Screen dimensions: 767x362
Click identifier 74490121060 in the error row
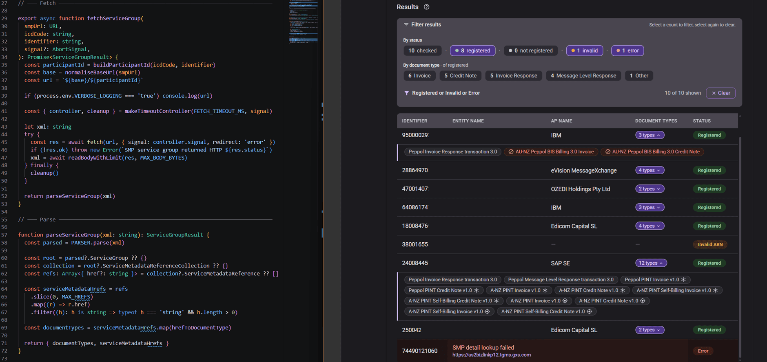pyautogui.click(x=420, y=351)
